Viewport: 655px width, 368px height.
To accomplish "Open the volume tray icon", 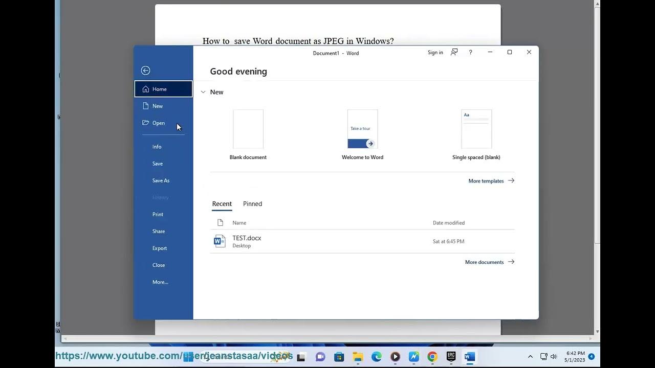I will (x=553, y=357).
